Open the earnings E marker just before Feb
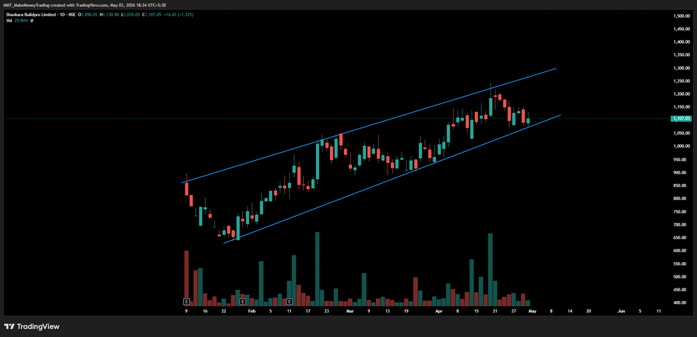 pyautogui.click(x=243, y=302)
